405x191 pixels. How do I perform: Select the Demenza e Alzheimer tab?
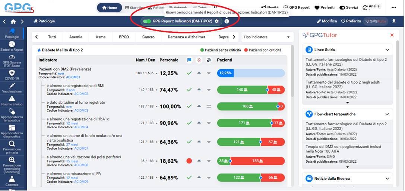186,37
